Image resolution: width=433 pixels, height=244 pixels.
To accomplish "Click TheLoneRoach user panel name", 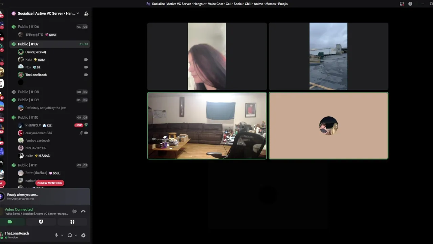I will coord(17,233).
